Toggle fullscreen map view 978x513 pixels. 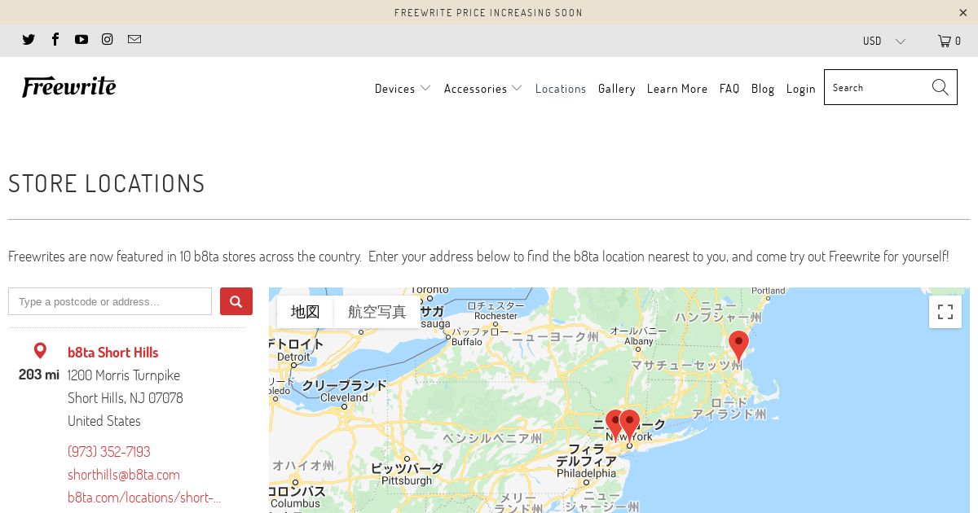tap(945, 312)
